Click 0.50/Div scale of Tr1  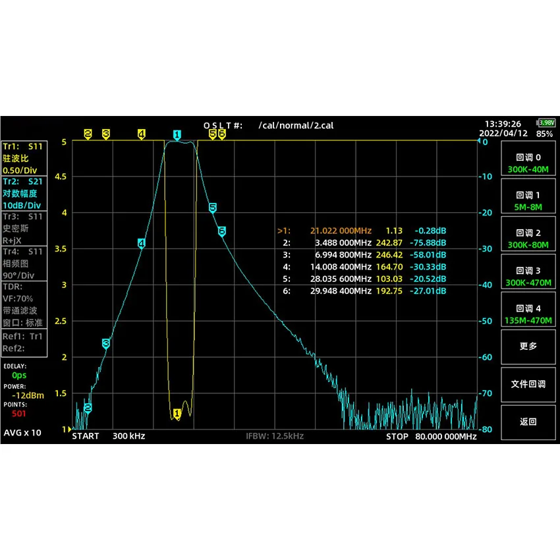[20, 171]
